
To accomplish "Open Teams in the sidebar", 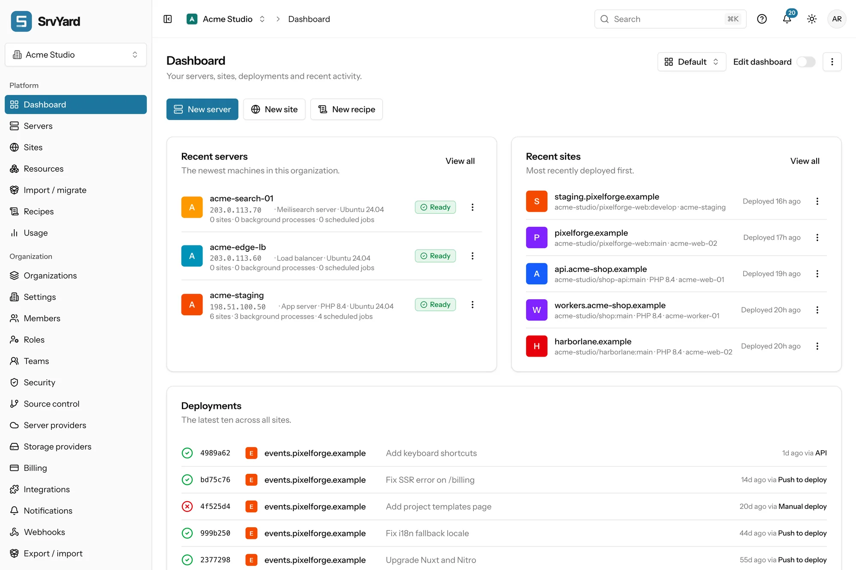I will [x=76, y=361].
